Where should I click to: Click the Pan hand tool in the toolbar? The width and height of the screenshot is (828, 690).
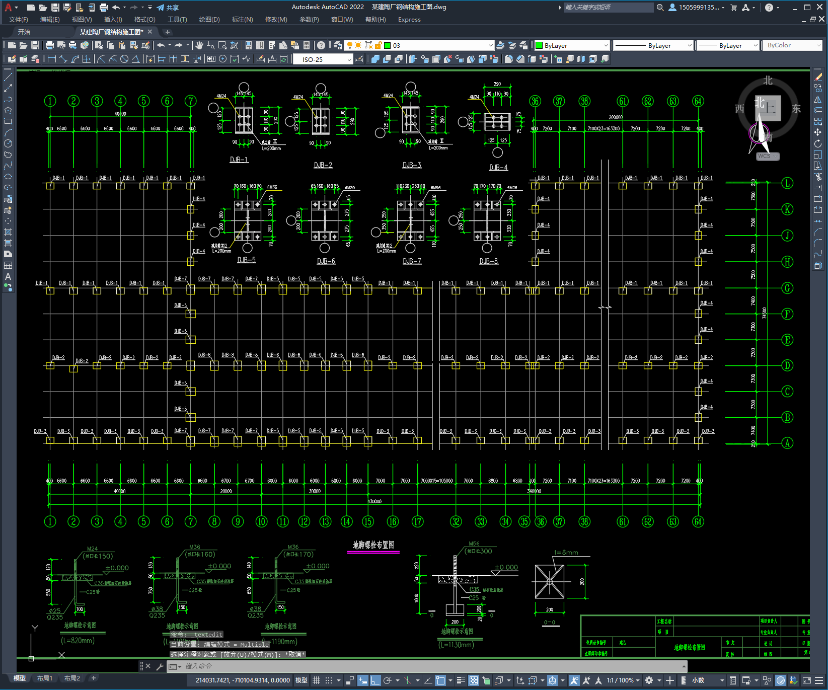199,45
